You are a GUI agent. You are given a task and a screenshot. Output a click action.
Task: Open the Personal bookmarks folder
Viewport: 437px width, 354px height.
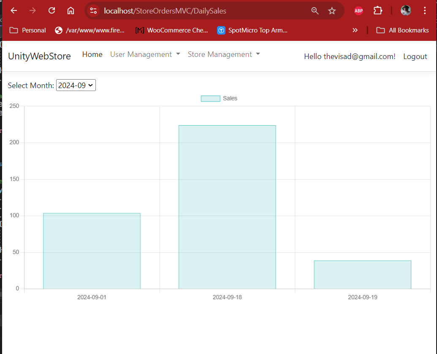28,30
